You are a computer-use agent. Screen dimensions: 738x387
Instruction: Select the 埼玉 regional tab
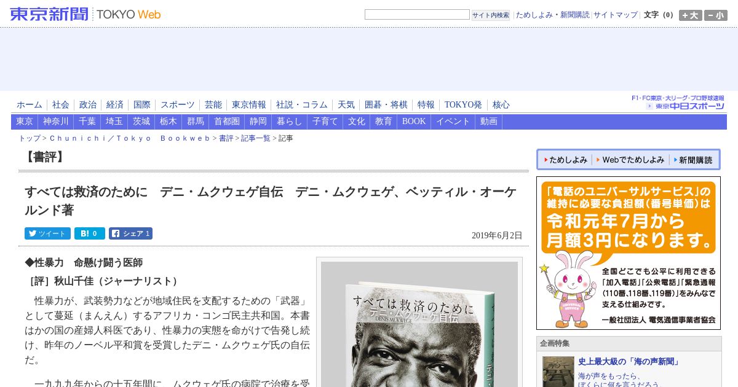click(x=114, y=122)
